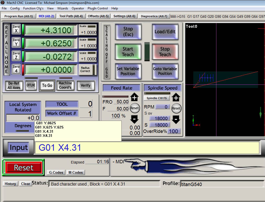Click the big red Reset button
265x202 pixels.
[x=24, y=167]
